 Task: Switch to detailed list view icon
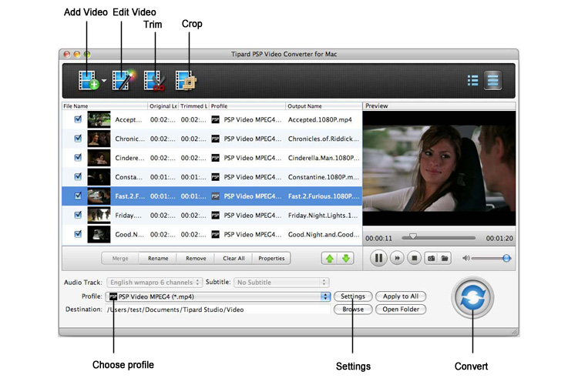pos(493,80)
